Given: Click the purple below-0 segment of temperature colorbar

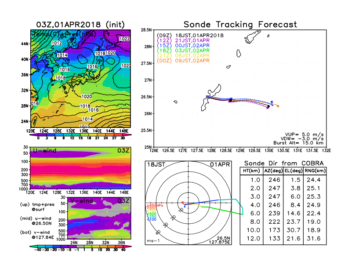Looking at the screenshot, I should (x=34, y=135).
